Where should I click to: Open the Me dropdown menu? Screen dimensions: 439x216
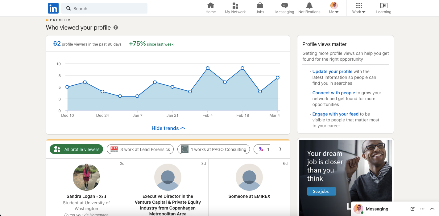(x=333, y=8)
